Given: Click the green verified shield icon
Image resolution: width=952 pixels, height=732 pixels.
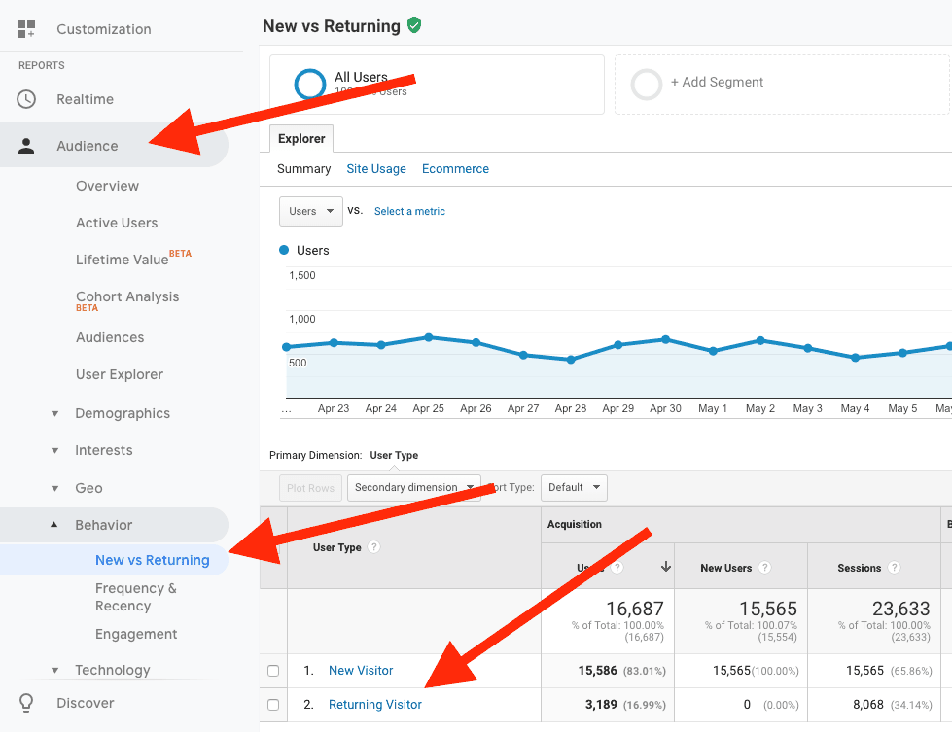Looking at the screenshot, I should [x=414, y=26].
